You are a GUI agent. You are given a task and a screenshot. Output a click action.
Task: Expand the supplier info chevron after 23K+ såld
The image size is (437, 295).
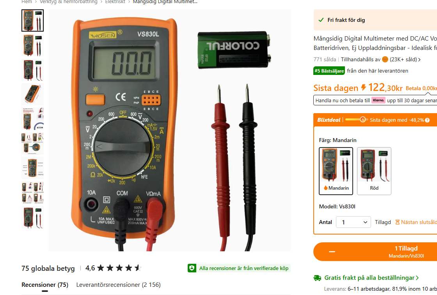click(x=419, y=60)
